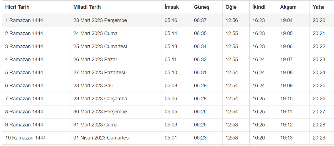334x146 pixels.
Task: Select the 1 Ramazan 1444 row cell
Action: tap(24, 20)
